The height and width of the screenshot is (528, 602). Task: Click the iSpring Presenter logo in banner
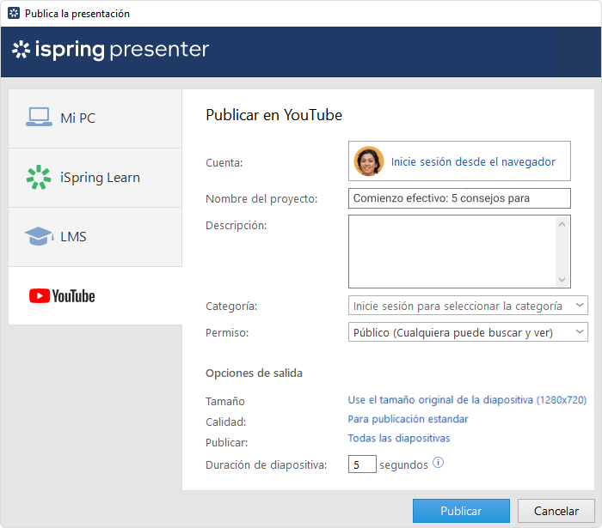(x=111, y=50)
